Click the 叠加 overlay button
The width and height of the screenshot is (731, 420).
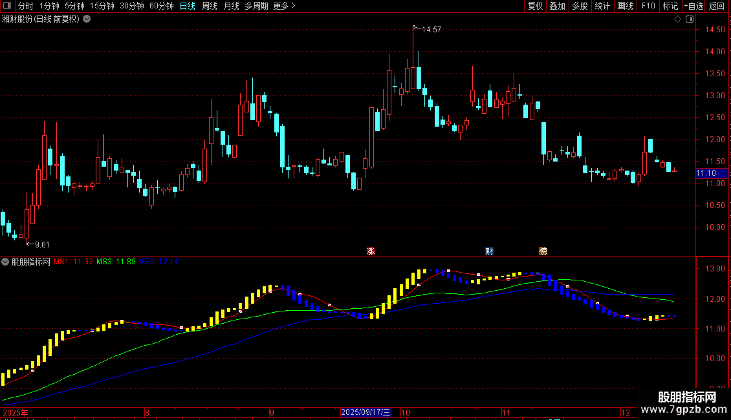click(x=557, y=6)
